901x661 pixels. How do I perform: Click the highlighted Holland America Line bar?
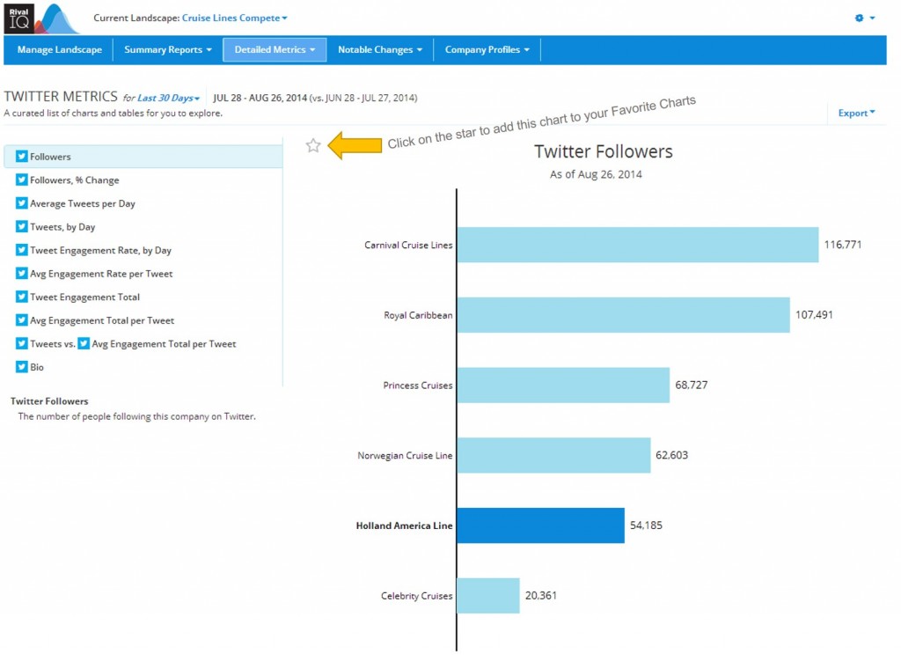coord(541,525)
